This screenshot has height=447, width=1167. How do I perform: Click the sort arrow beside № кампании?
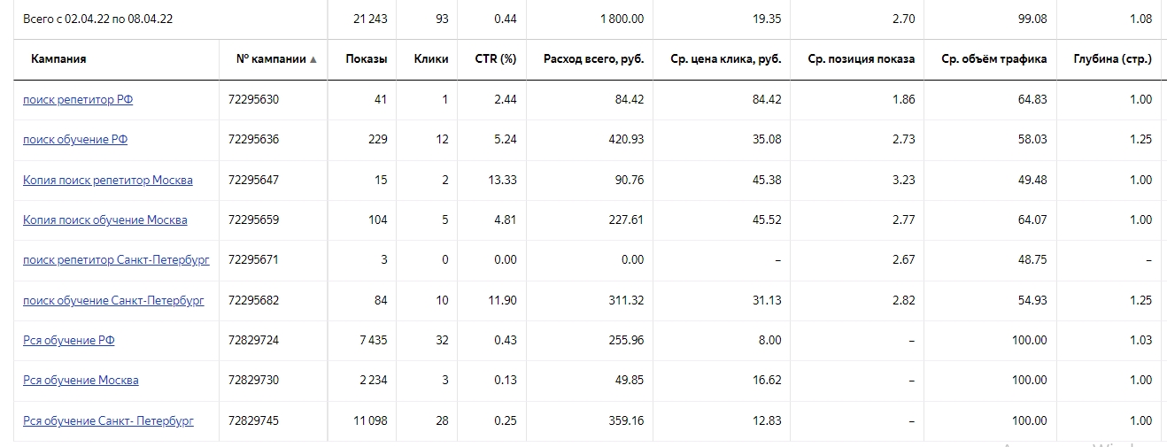[313, 59]
